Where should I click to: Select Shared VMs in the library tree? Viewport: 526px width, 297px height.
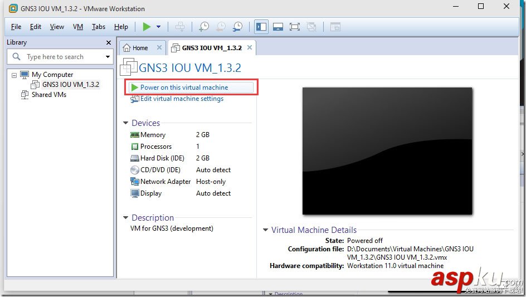[x=49, y=95]
